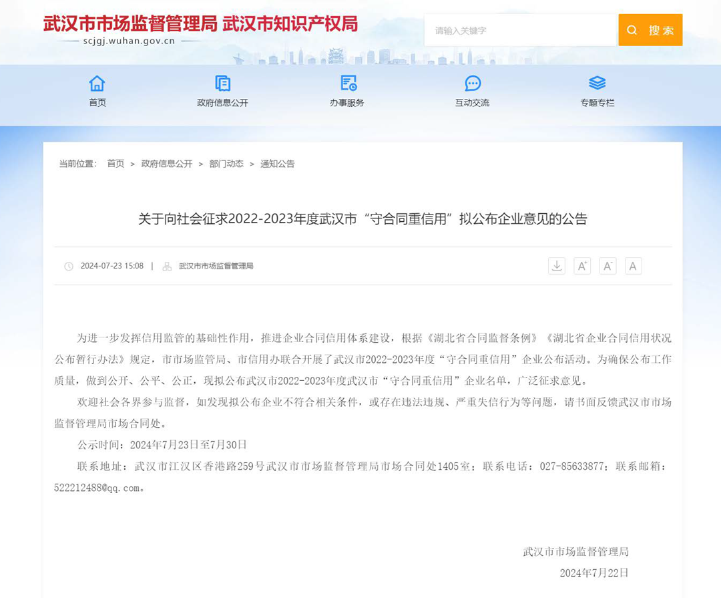Click 通知公告 breadcrumb link
This screenshot has width=721, height=598.
(x=277, y=164)
